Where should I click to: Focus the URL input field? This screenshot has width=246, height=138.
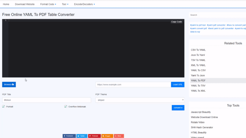pos(133,85)
